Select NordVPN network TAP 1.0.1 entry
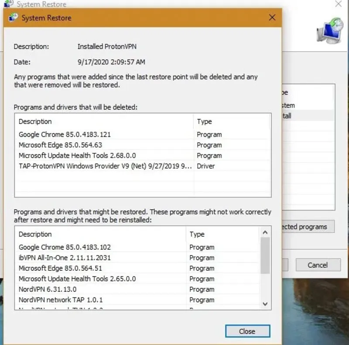 coord(61,300)
